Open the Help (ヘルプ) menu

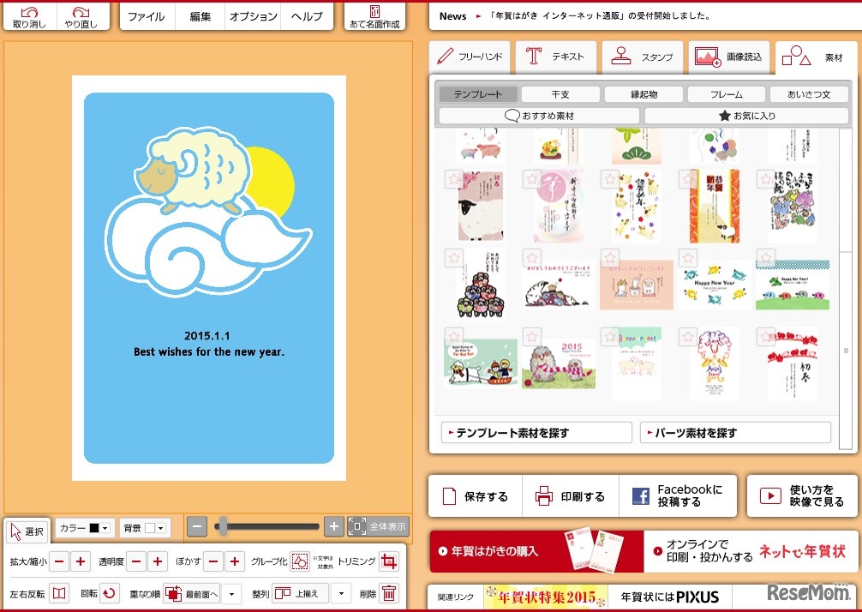click(x=307, y=17)
